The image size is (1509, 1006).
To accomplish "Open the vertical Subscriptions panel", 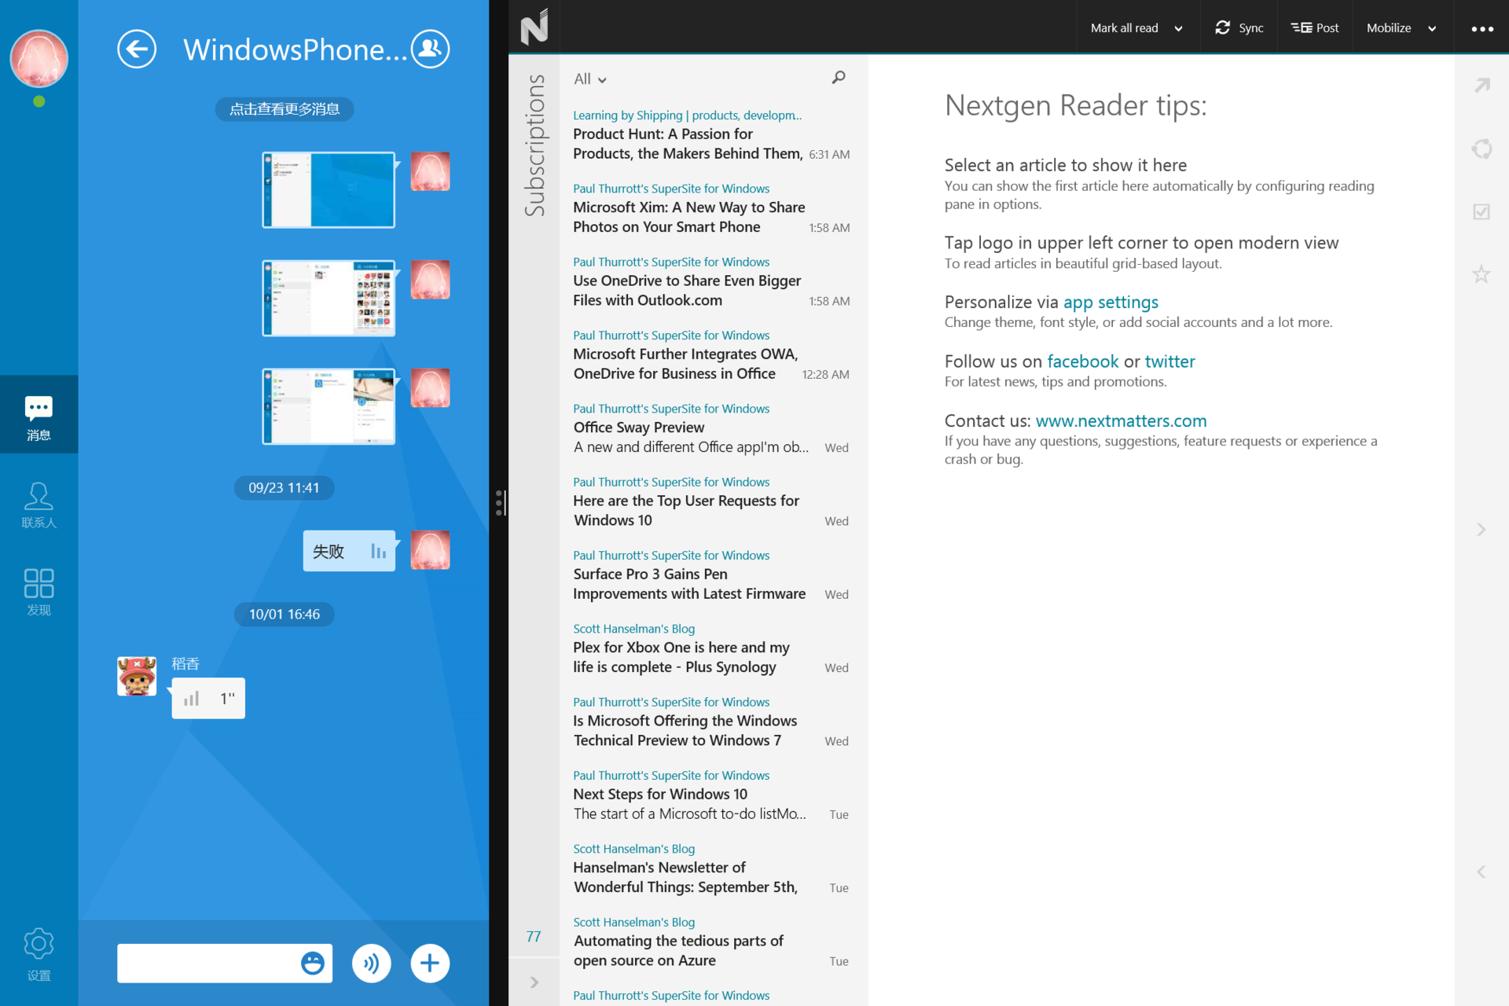I will pyautogui.click(x=534, y=145).
